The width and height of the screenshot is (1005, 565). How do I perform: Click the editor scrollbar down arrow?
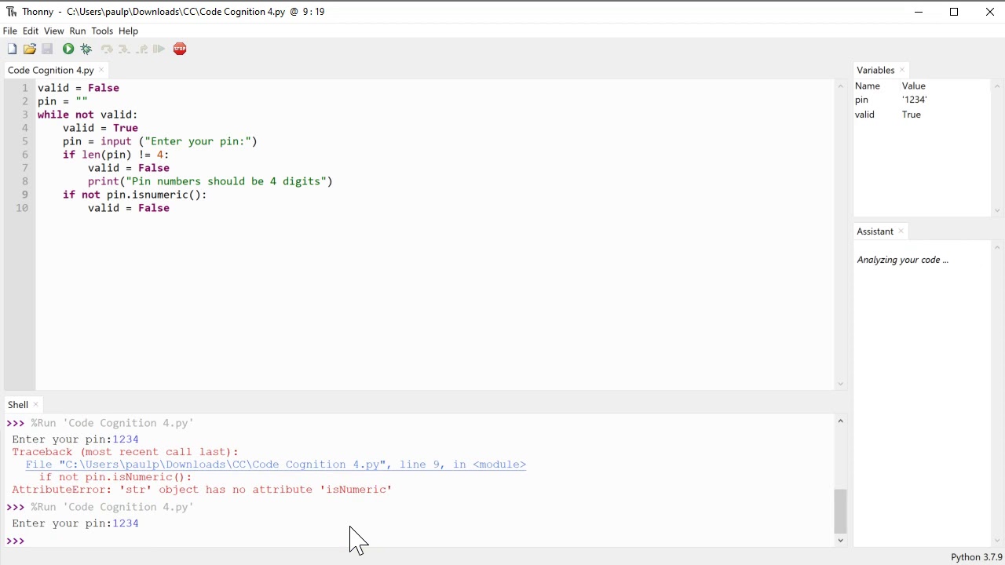(840, 384)
